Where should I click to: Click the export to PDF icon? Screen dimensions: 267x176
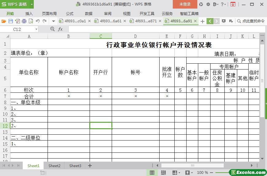click(17, 21)
